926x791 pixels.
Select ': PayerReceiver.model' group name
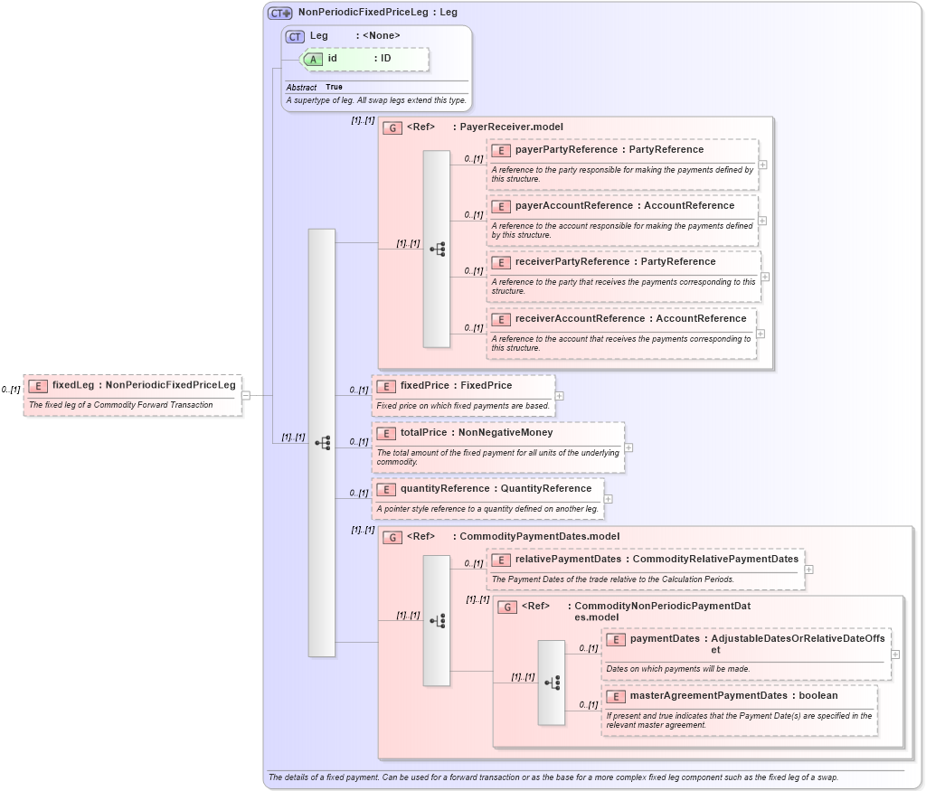[x=508, y=127]
